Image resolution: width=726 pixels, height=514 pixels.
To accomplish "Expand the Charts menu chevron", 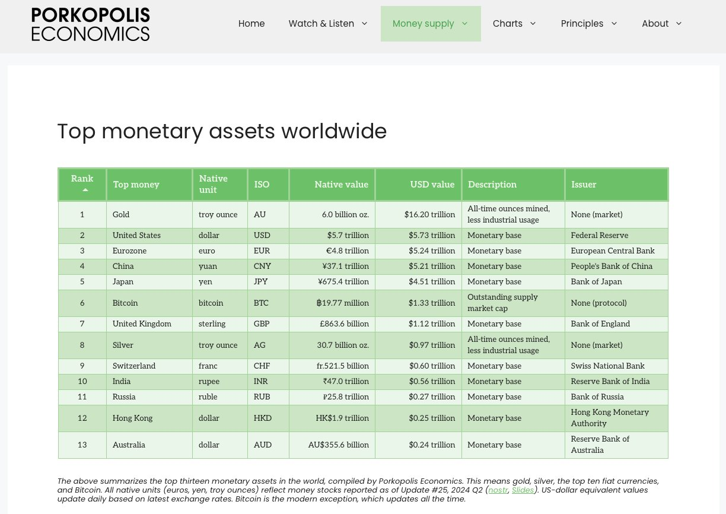I will point(533,24).
